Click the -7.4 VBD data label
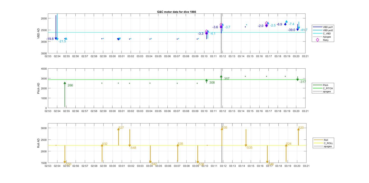The image size is (369, 183). [x=292, y=24]
